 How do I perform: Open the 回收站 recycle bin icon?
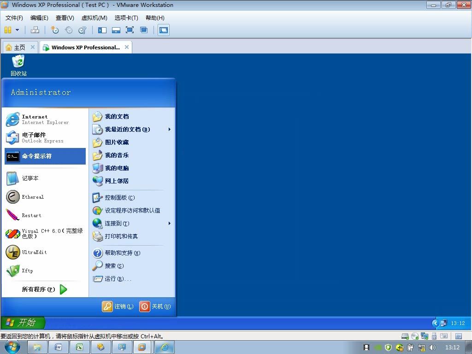(18, 65)
